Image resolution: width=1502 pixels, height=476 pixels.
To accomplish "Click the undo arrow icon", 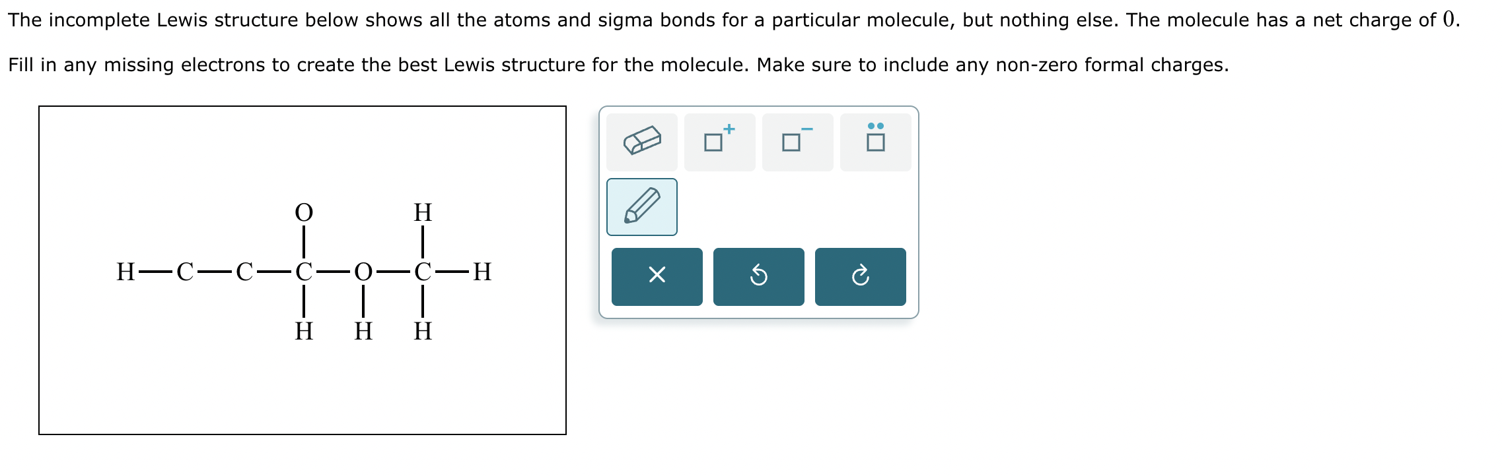I will (758, 277).
